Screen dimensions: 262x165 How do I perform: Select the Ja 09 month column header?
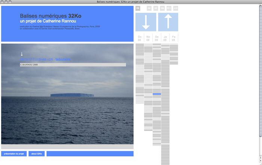[165, 38]
